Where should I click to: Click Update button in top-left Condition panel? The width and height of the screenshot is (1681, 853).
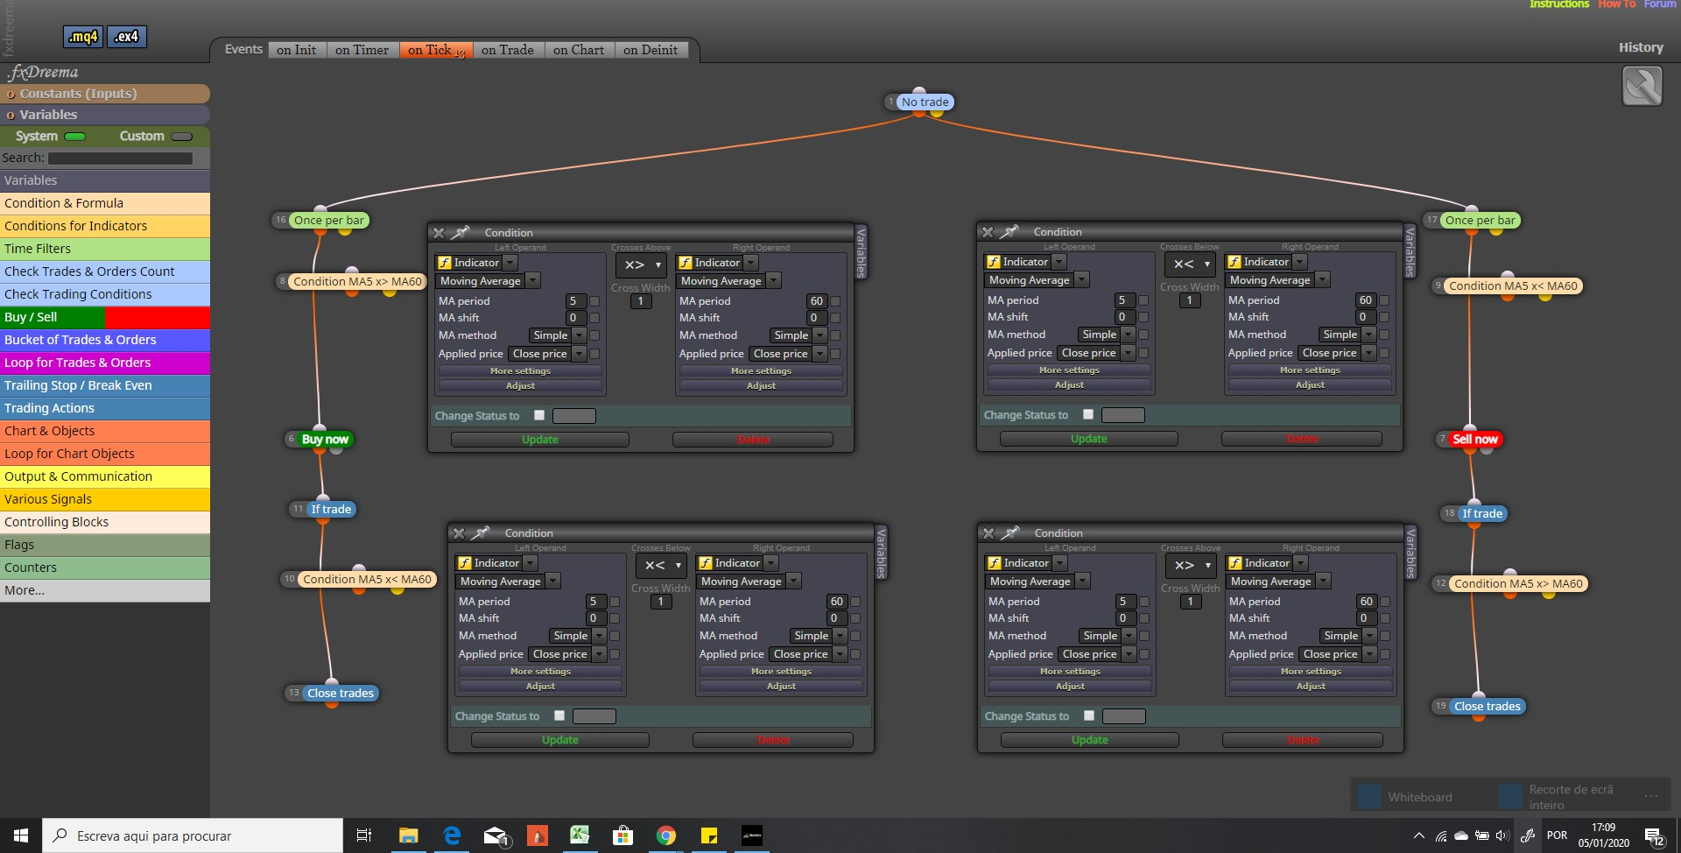[x=539, y=440]
